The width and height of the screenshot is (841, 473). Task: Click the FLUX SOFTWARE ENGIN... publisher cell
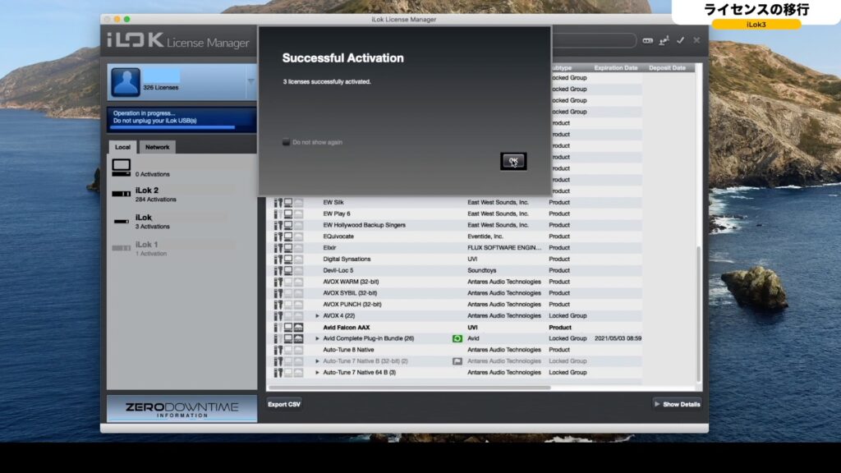click(x=504, y=248)
